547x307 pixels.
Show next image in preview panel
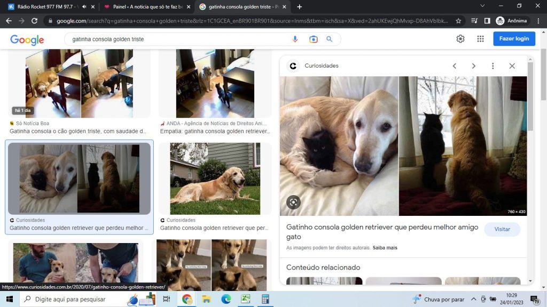[x=473, y=66]
